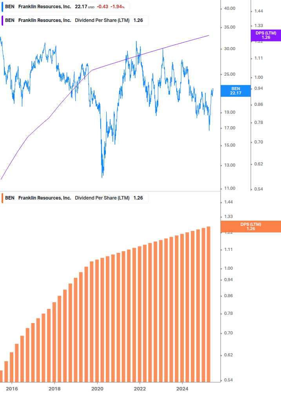This screenshot has height=394, width=281.
Task: Click the 40.00 price axis label
Action: pos(230,8)
